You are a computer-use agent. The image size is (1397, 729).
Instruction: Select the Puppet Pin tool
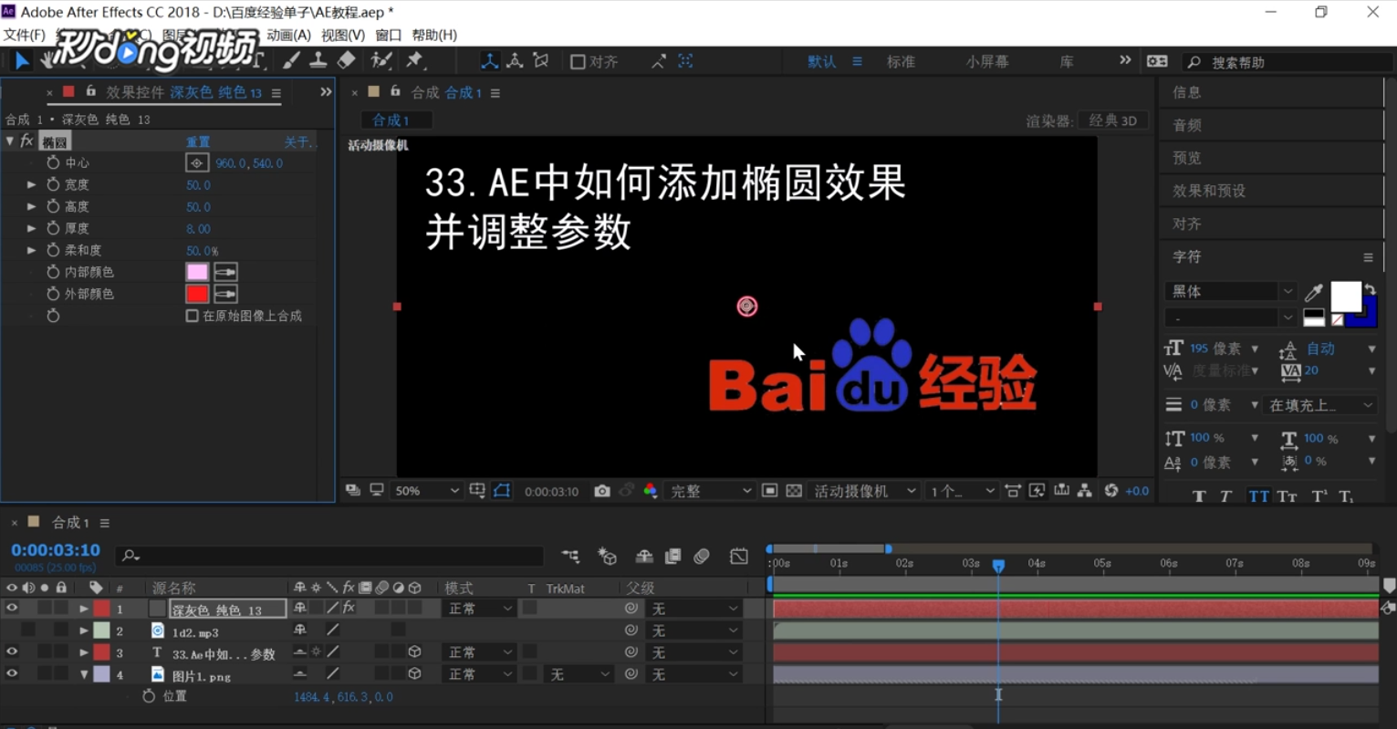(415, 61)
